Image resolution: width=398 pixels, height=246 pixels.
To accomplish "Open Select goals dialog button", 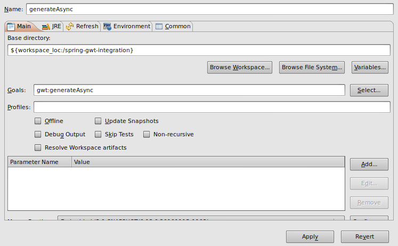I will 369,90.
